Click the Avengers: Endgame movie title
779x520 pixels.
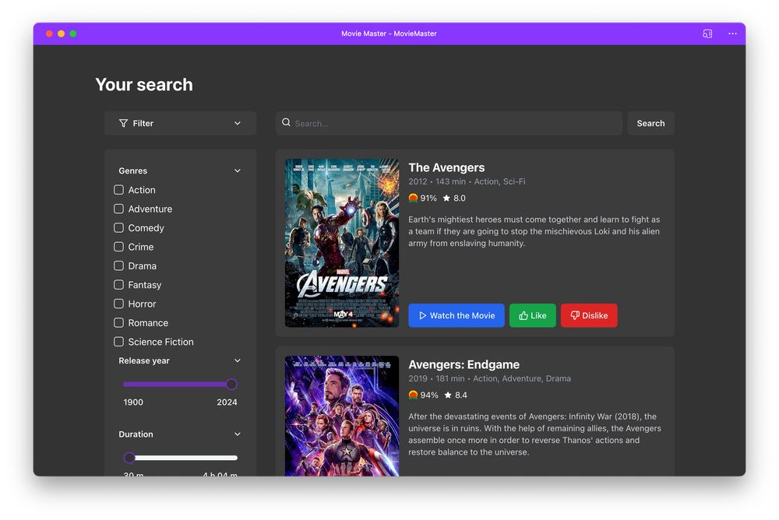[x=464, y=364]
